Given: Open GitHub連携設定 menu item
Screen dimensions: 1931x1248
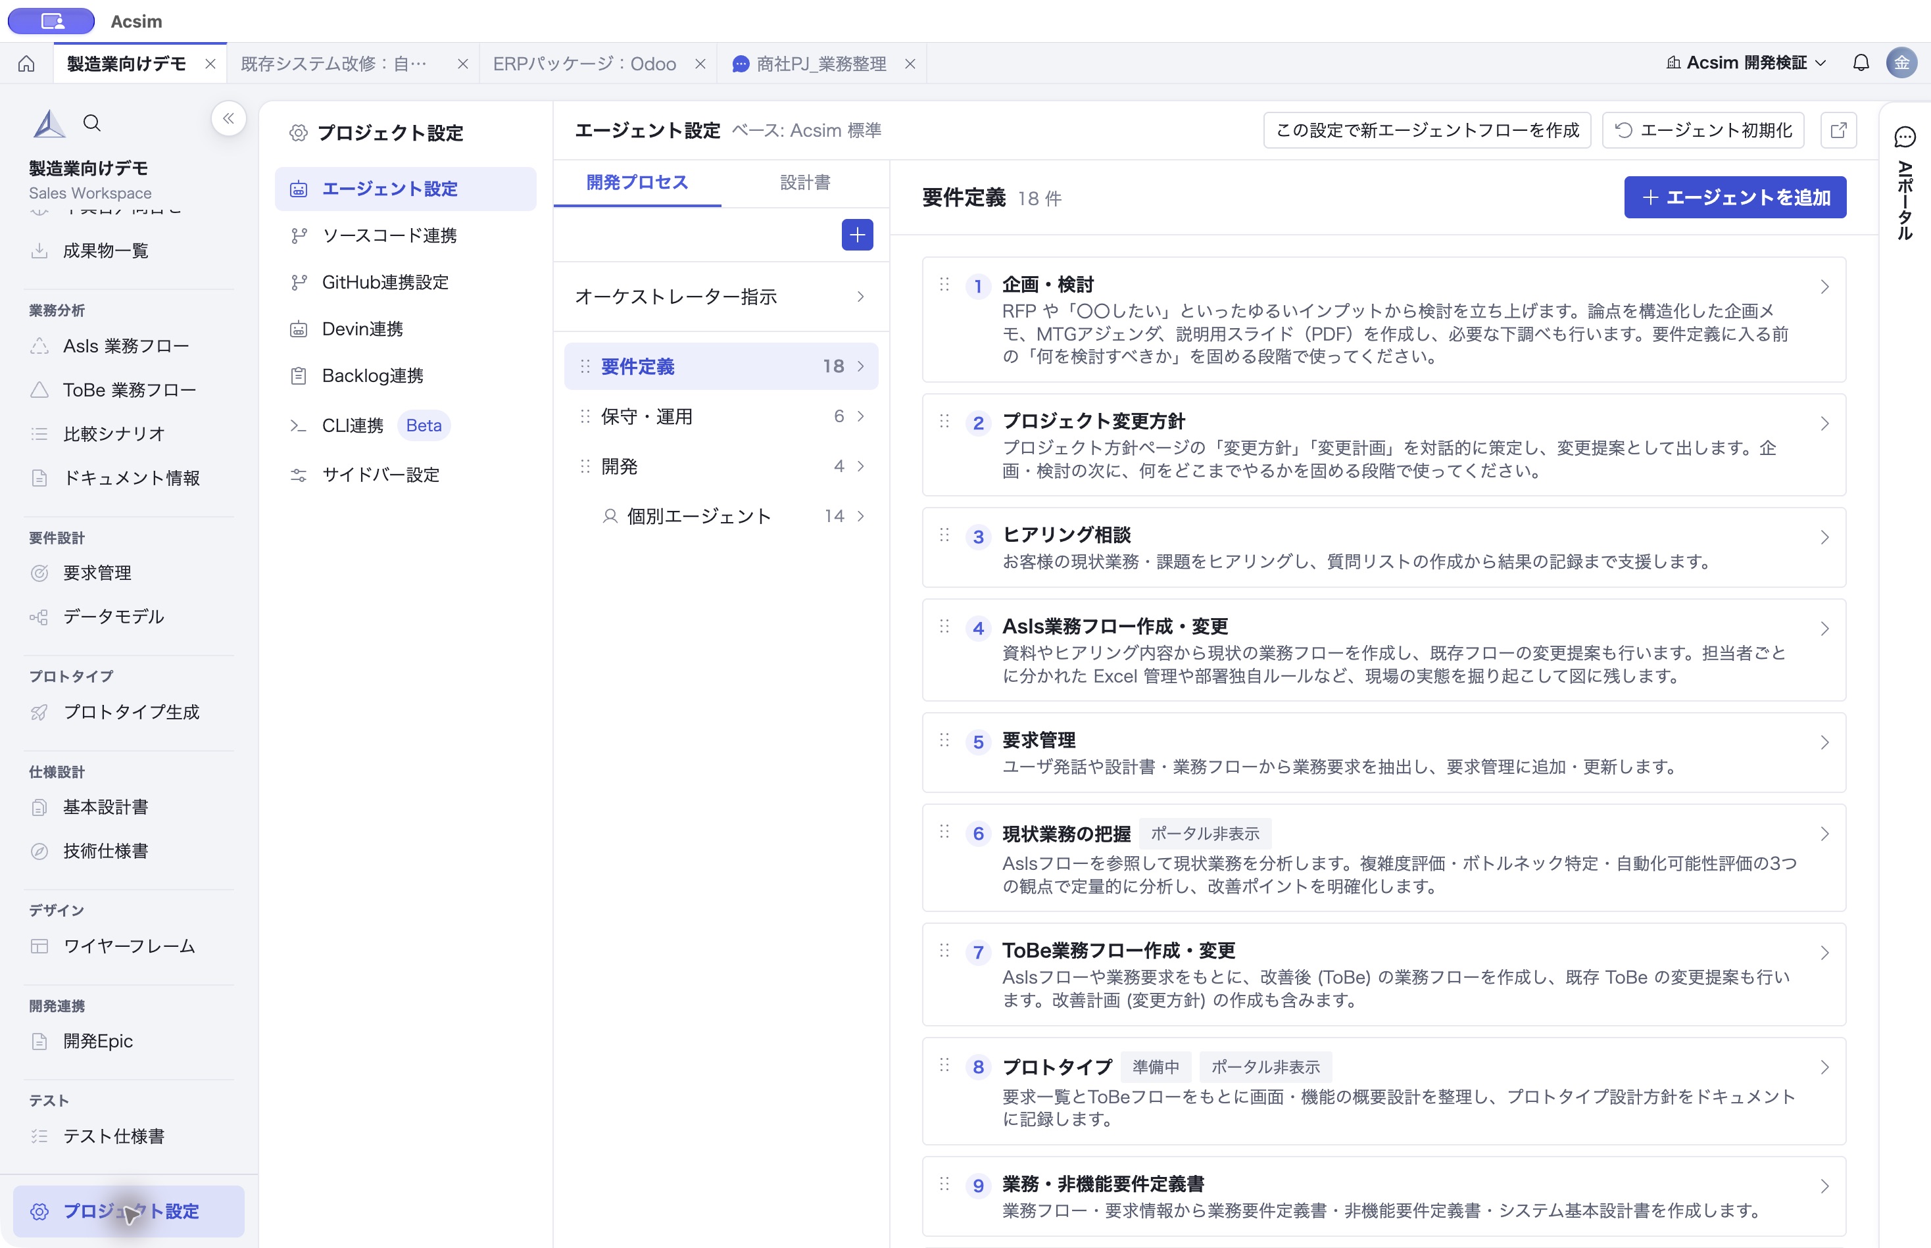Looking at the screenshot, I should [x=405, y=282].
